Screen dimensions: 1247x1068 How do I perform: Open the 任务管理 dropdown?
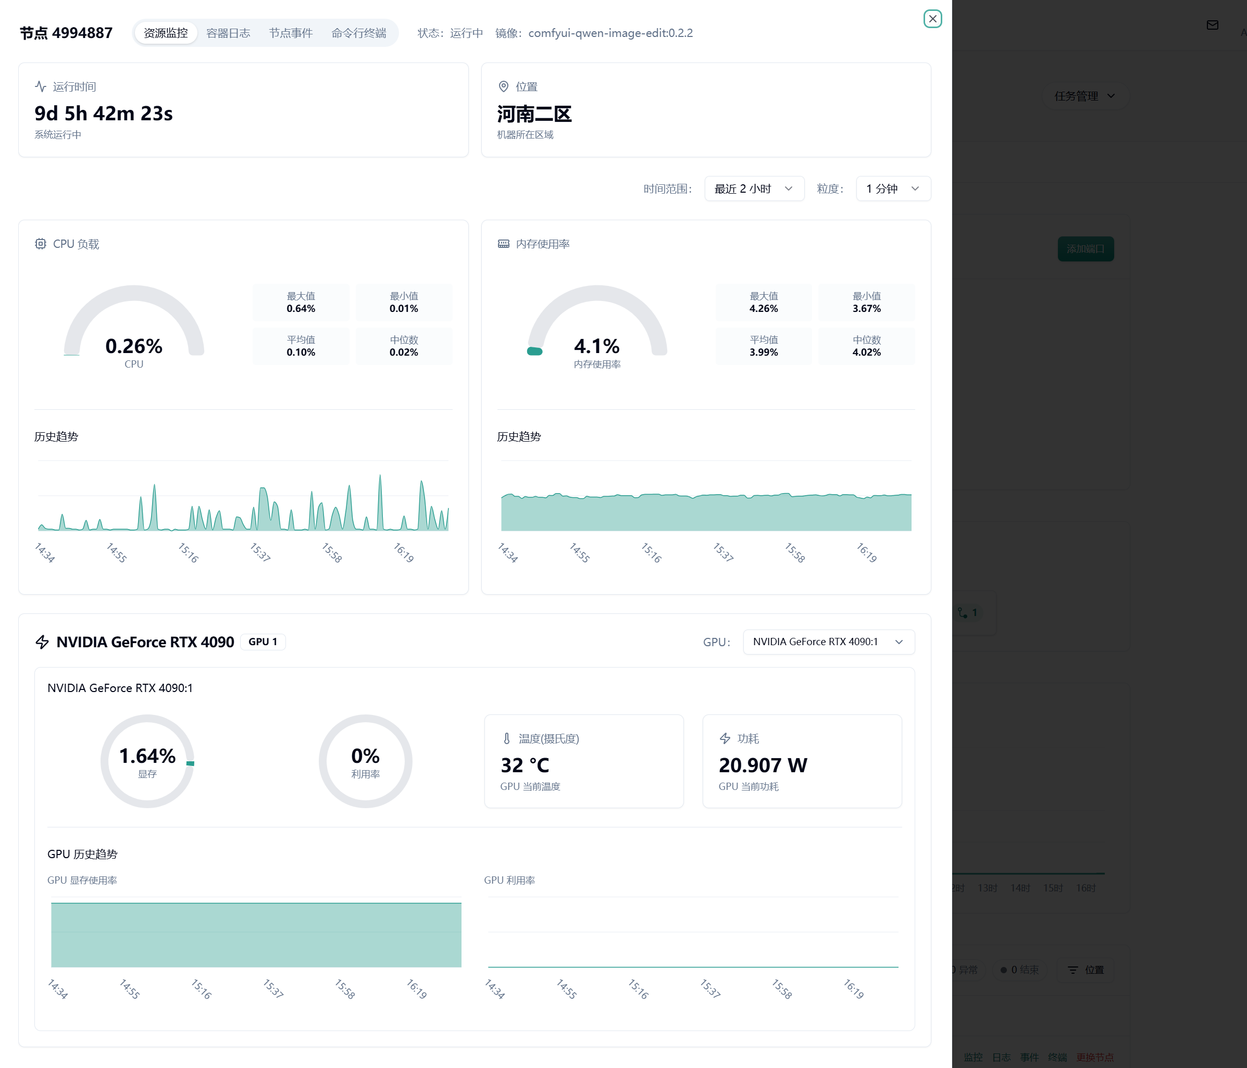[1084, 96]
